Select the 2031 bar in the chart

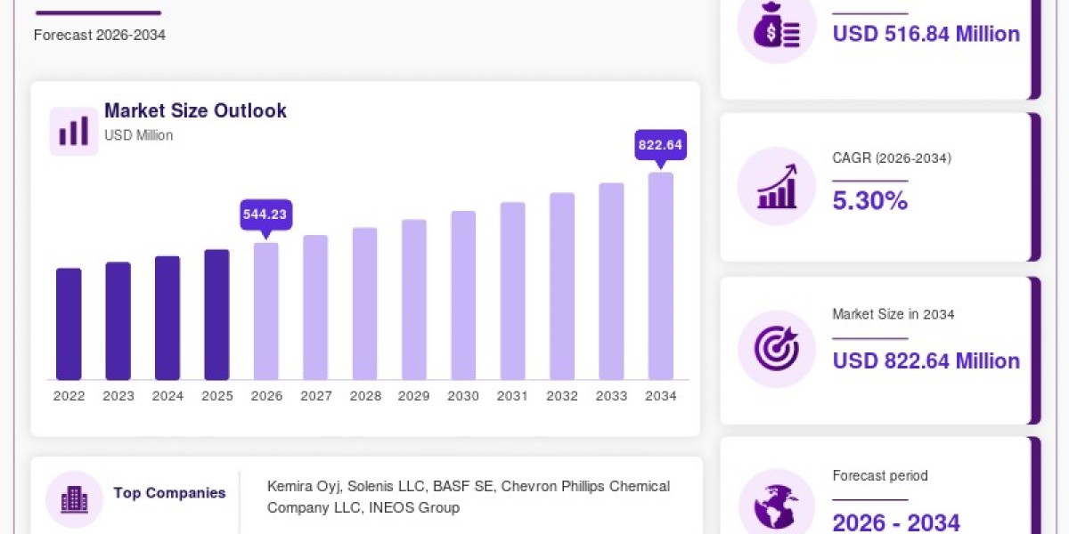(512, 291)
